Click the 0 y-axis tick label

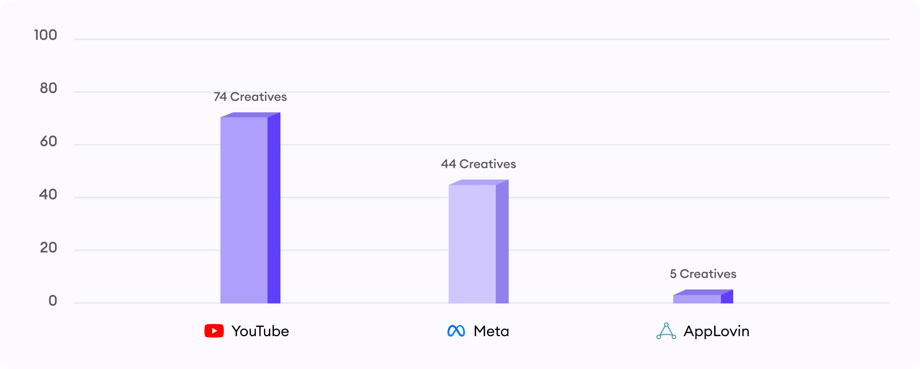pyautogui.click(x=53, y=301)
